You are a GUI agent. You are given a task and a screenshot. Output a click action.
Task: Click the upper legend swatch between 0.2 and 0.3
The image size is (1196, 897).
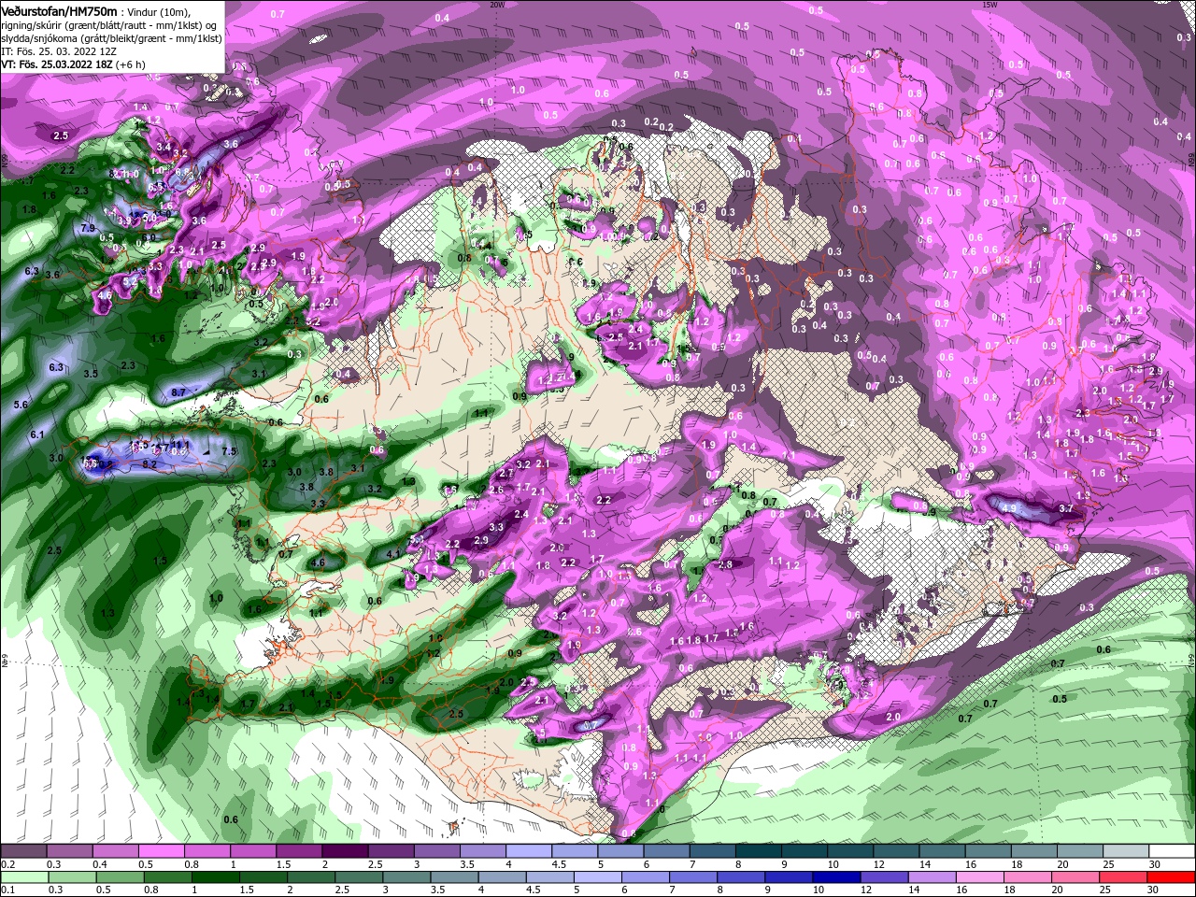[23, 851]
